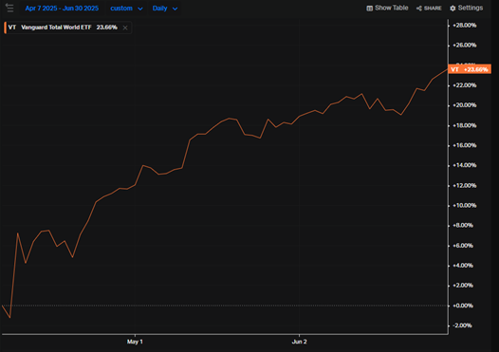Viewport: 499px width, 352px height.
Task: Click the +12.00% axis label
Action: [x=464, y=186]
